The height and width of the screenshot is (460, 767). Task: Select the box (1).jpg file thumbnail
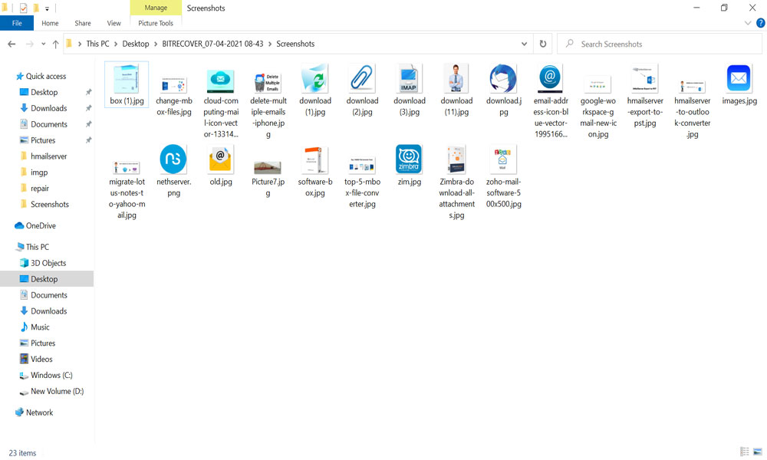pos(127,79)
